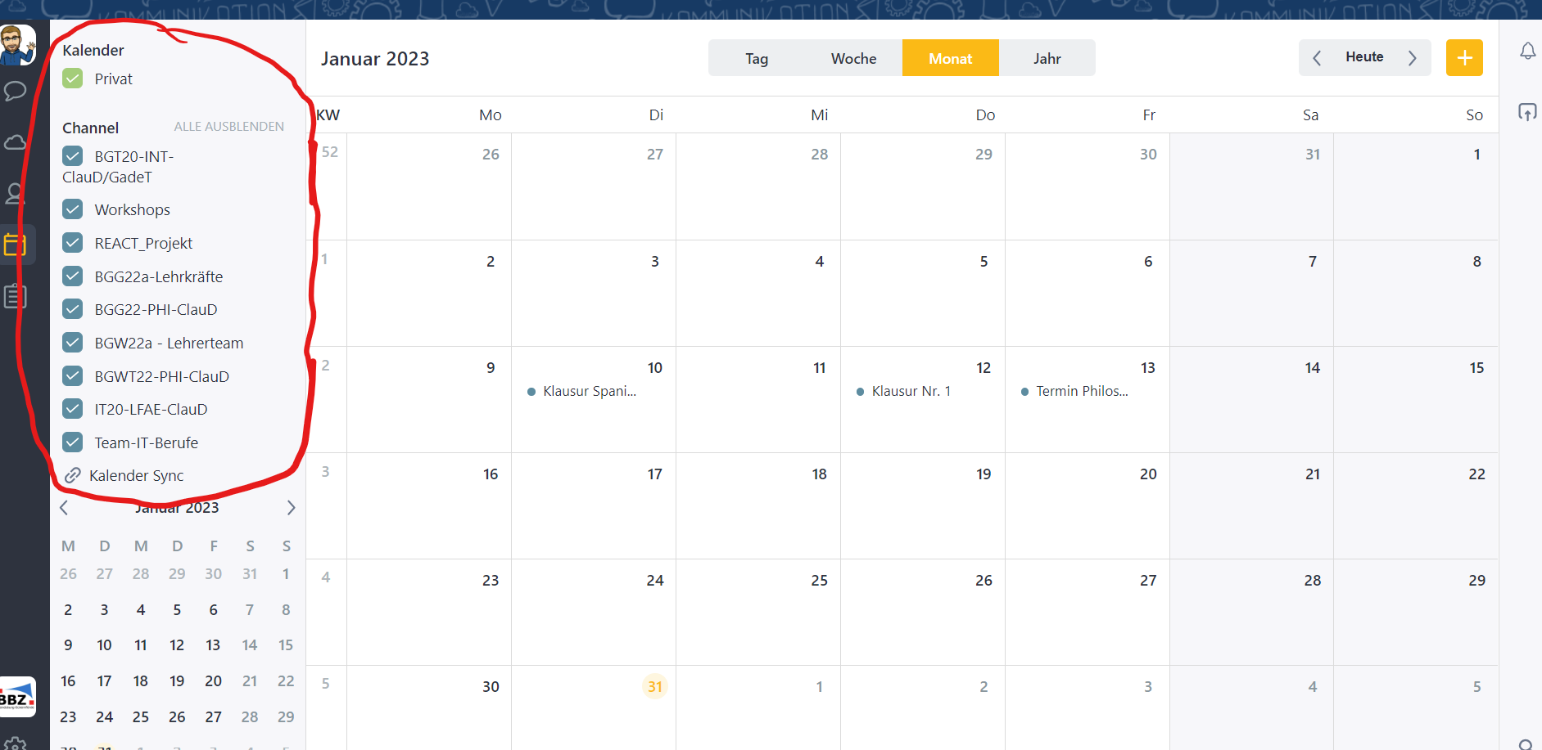Viewport: 1542px width, 750px height.
Task: Click ALLE AUSBLENDEN to hide all channels
Action: pos(228,127)
